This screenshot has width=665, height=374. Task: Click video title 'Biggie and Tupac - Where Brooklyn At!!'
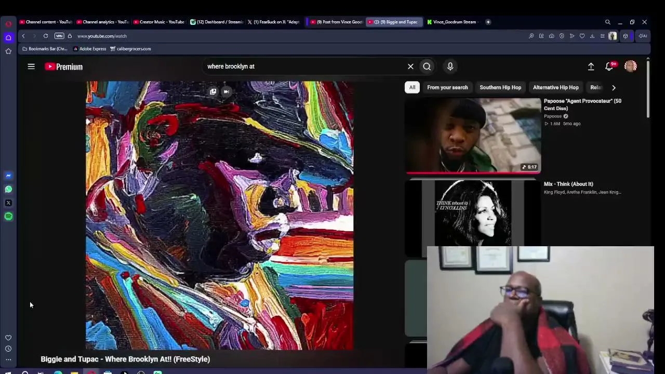point(125,359)
